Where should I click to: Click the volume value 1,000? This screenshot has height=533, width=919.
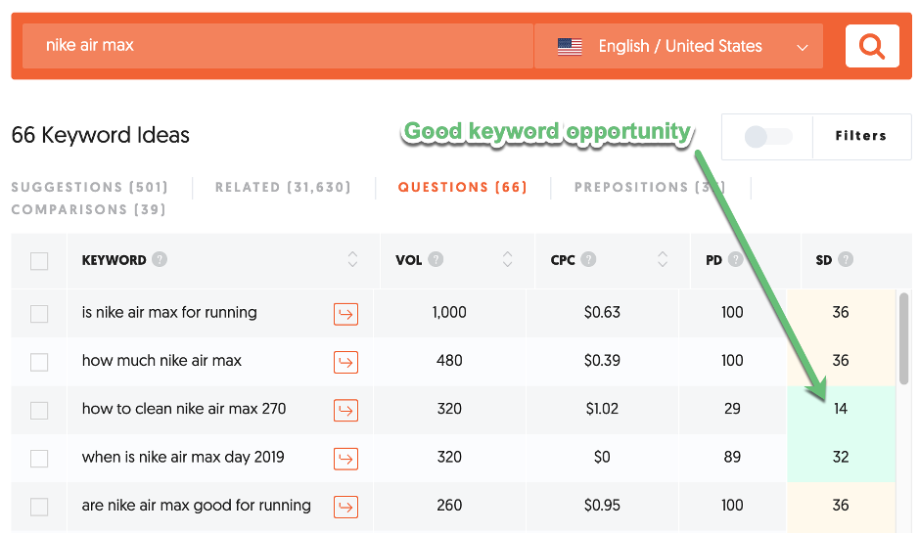click(449, 312)
